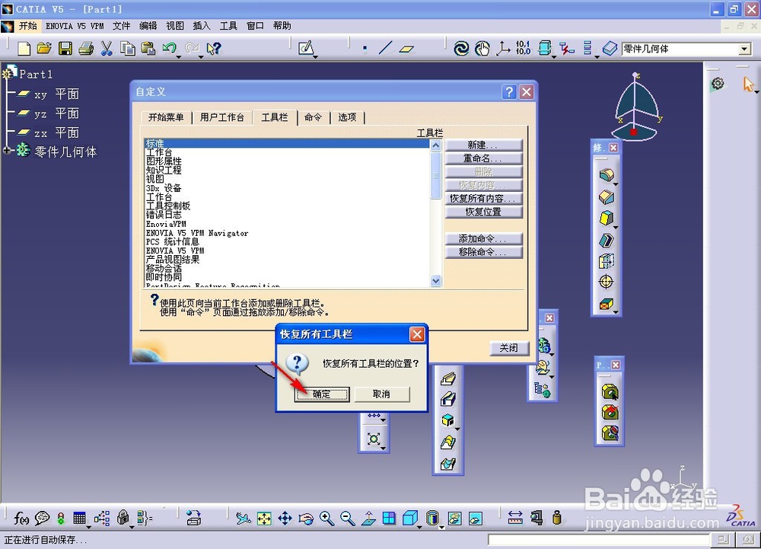Click the Fit All In icon
The width and height of the screenshot is (761, 549).
[x=264, y=519]
